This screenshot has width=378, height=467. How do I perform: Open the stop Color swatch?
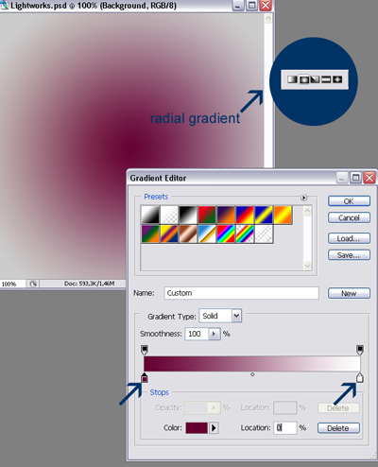[197, 428]
